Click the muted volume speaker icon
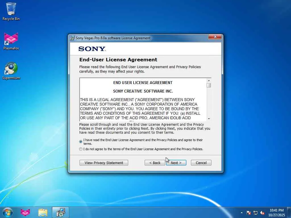This screenshot has height=218, width=291. tap(262, 213)
